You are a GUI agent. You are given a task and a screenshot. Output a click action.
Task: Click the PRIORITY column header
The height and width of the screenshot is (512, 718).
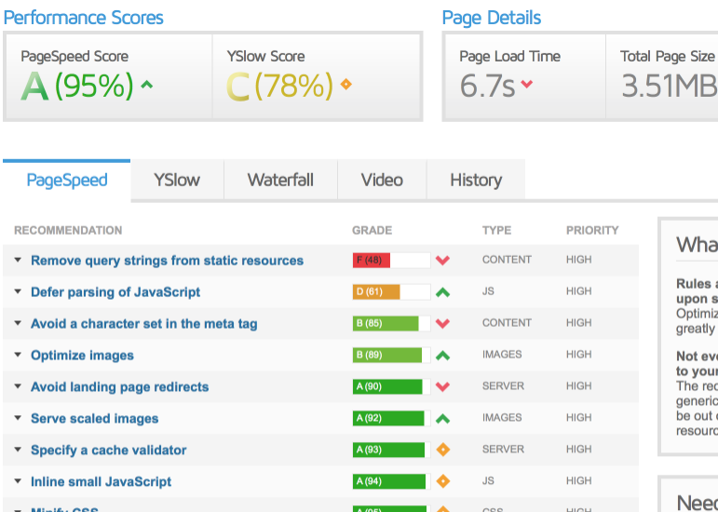(x=592, y=230)
